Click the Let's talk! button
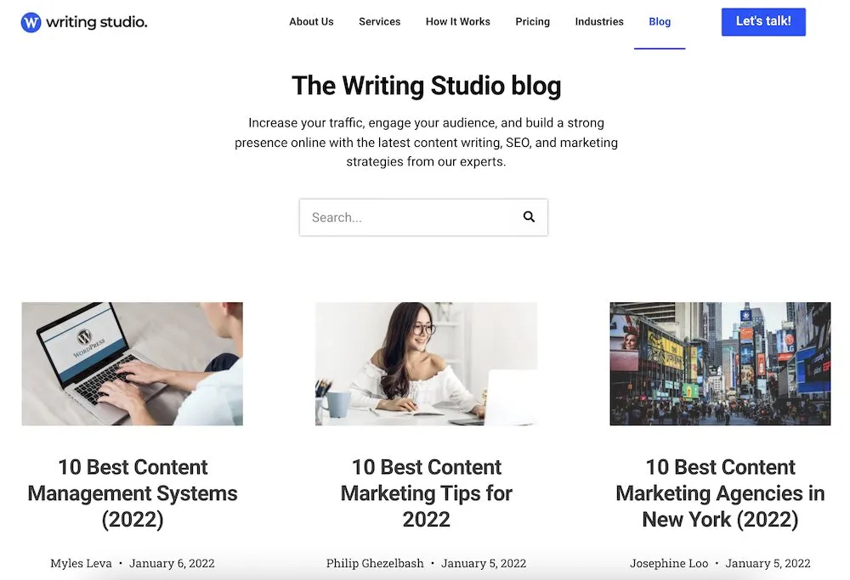Viewport: 850px width, 580px height. point(763,22)
